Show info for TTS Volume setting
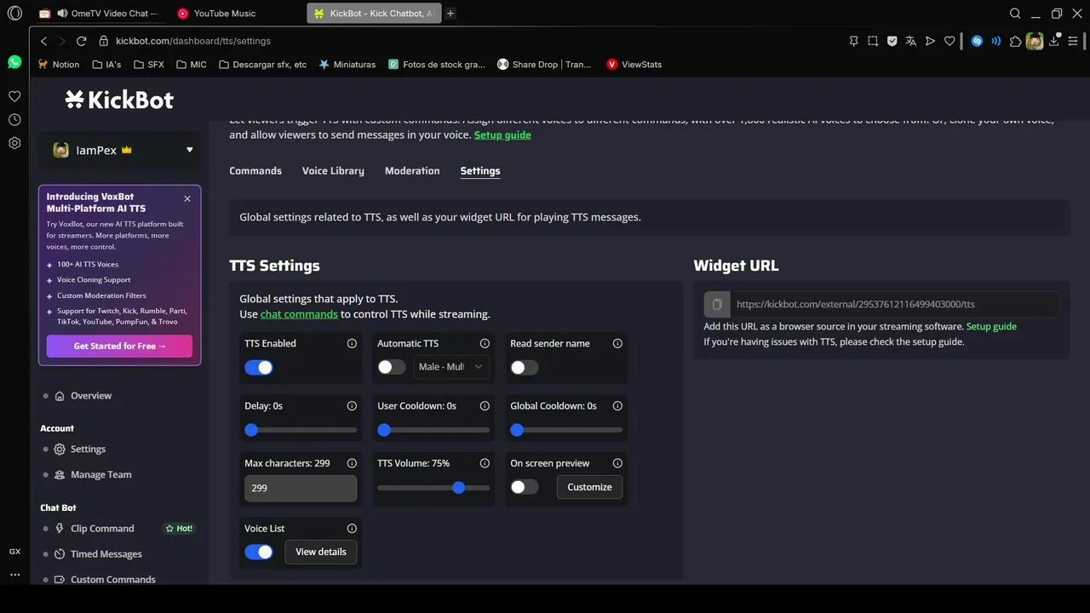The height and width of the screenshot is (613, 1090). (x=485, y=463)
